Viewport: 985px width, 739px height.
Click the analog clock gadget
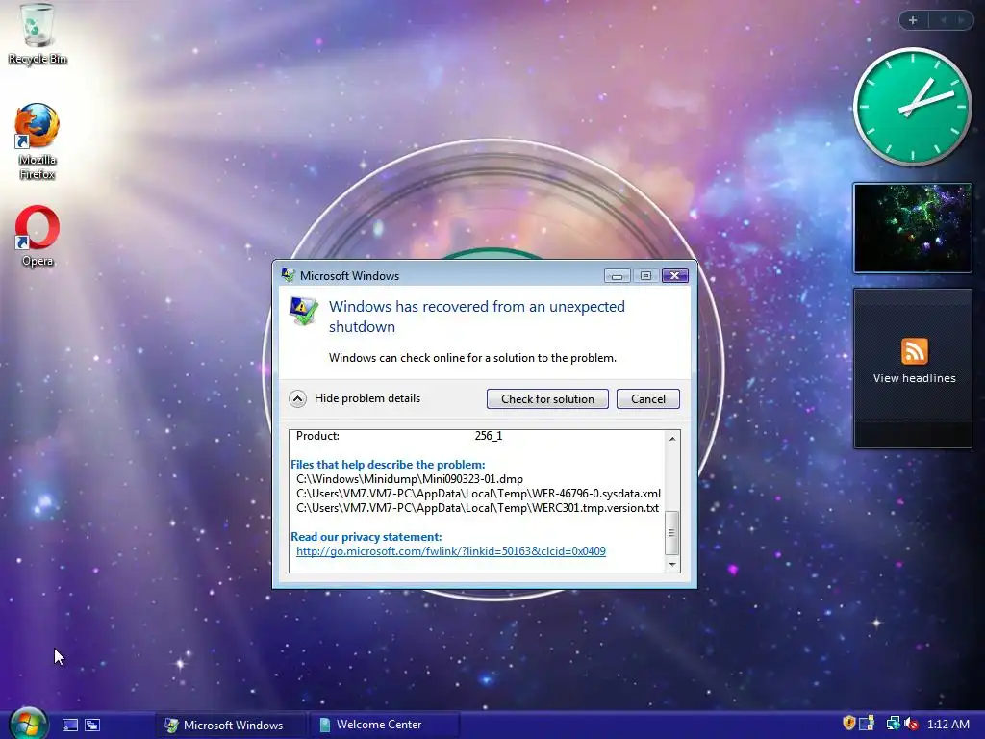(912, 107)
